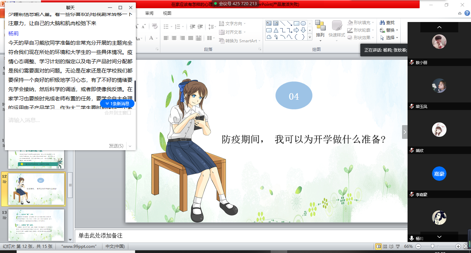Click the 1条新消息 new message button

point(117,103)
